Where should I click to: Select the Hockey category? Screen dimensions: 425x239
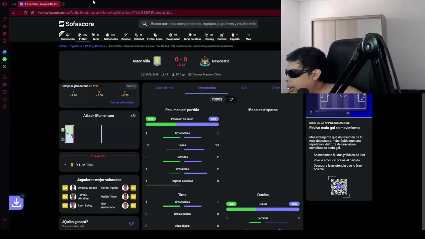coord(209,37)
